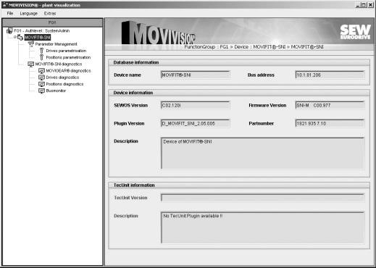Click the Busmonitor icon
The width and height of the screenshot is (376, 268).
click(x=41, y=91)
